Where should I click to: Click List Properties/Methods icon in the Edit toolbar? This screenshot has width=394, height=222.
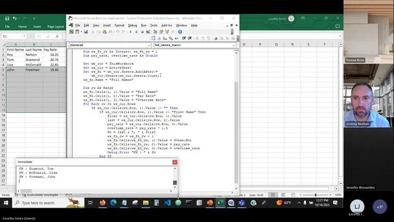point(153,38)
